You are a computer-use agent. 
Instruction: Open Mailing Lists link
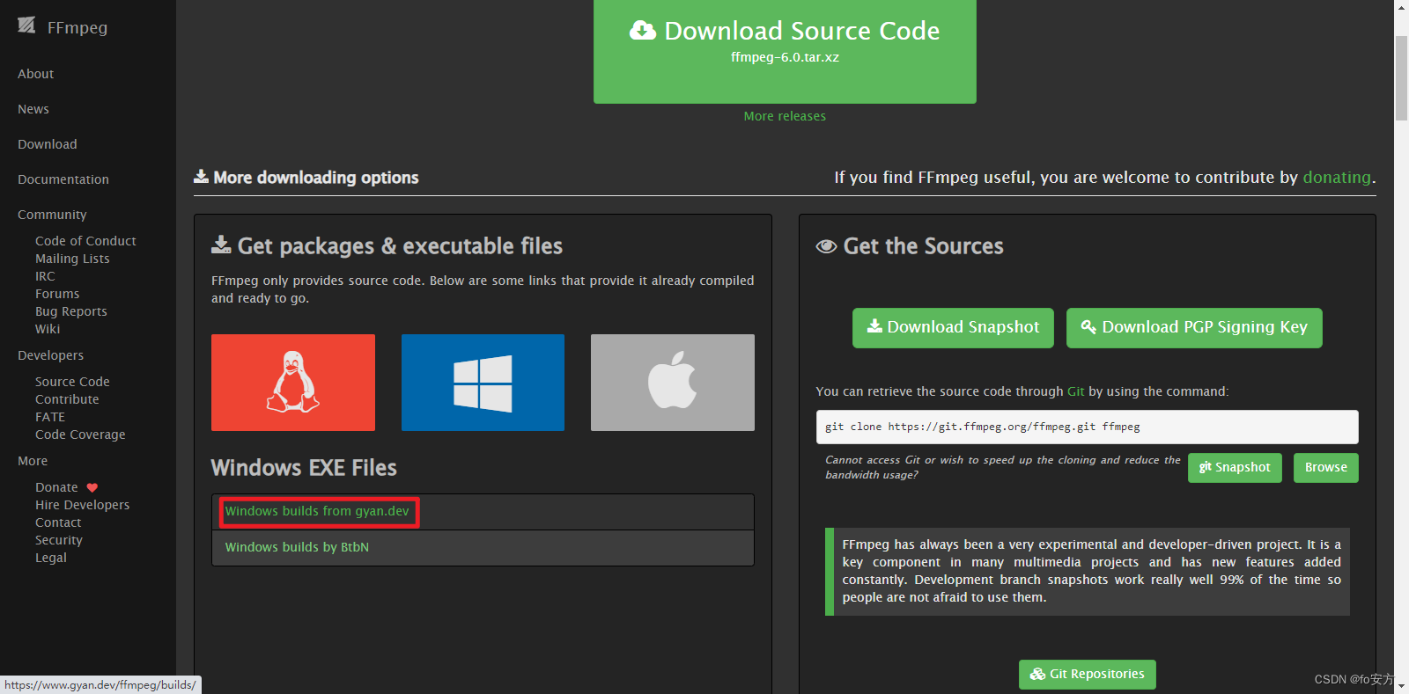pyautogui.click(x=72, y=259)
